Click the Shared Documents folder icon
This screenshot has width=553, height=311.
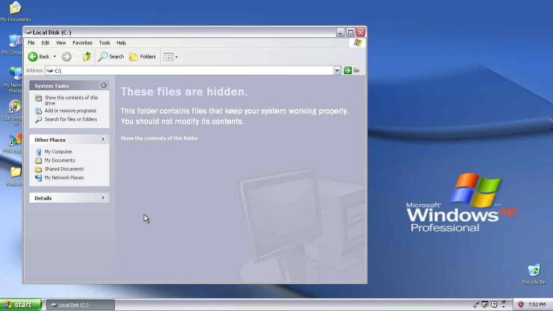[x=38, y=169]
